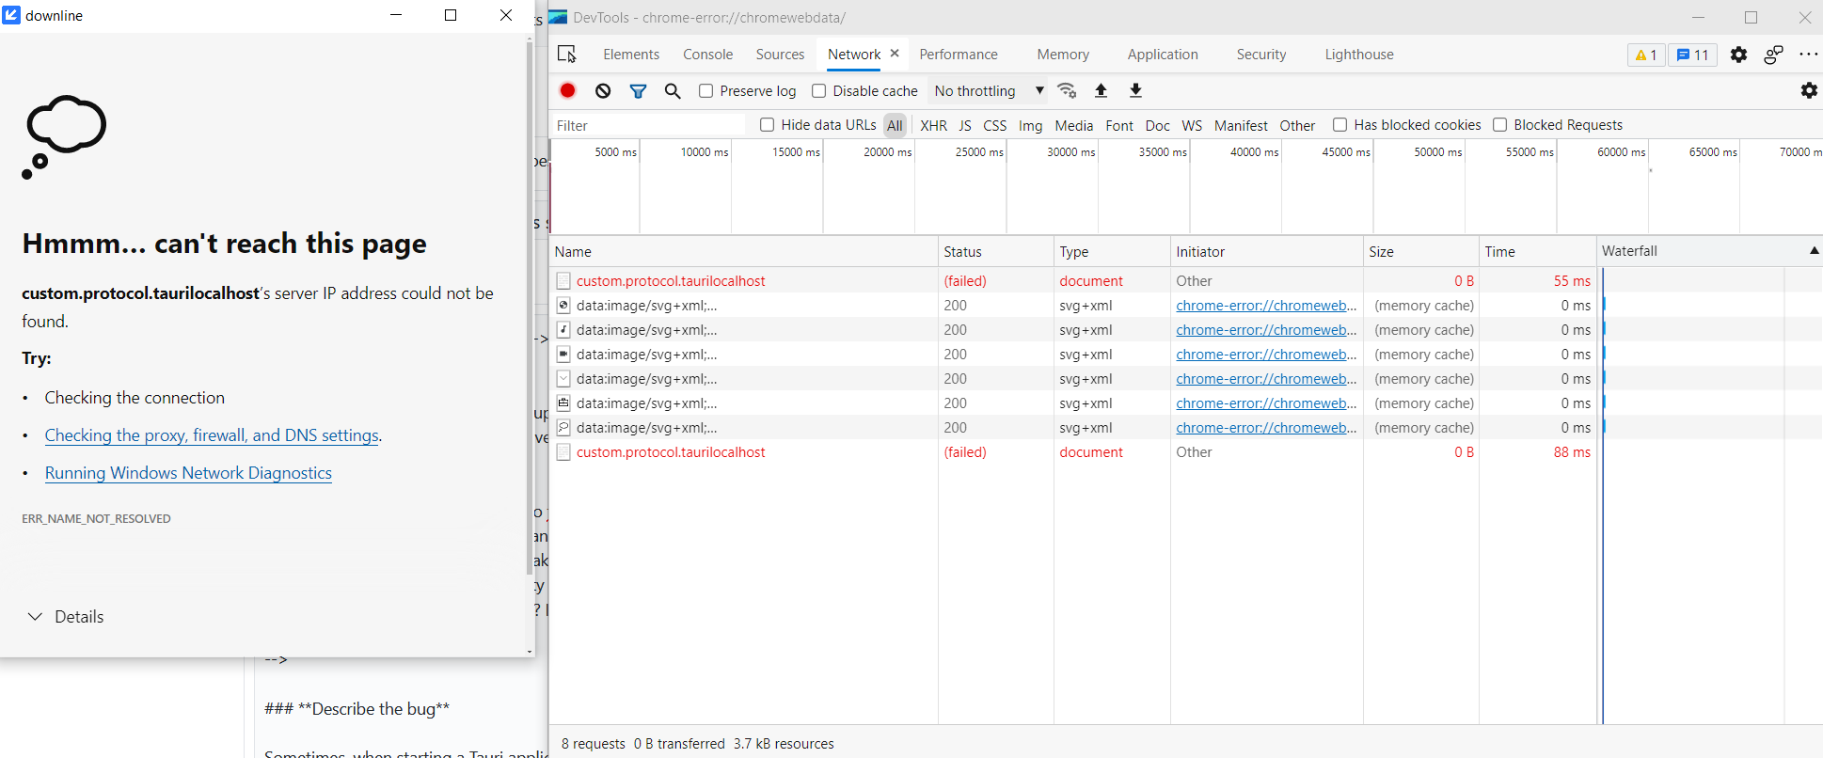Filter requests by Img type
Screen dimensions: 1823x758
(x=1030, y=126)
